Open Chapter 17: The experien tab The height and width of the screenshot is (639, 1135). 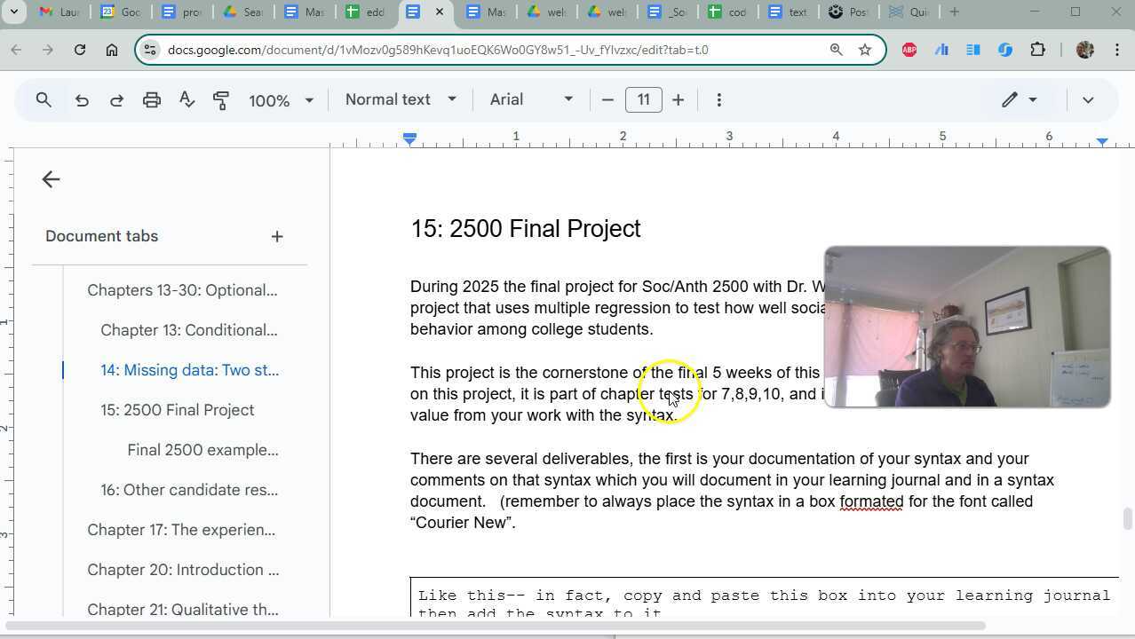(181, 530)
